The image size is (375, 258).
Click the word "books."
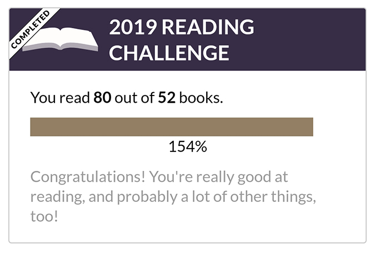point(201,98)
